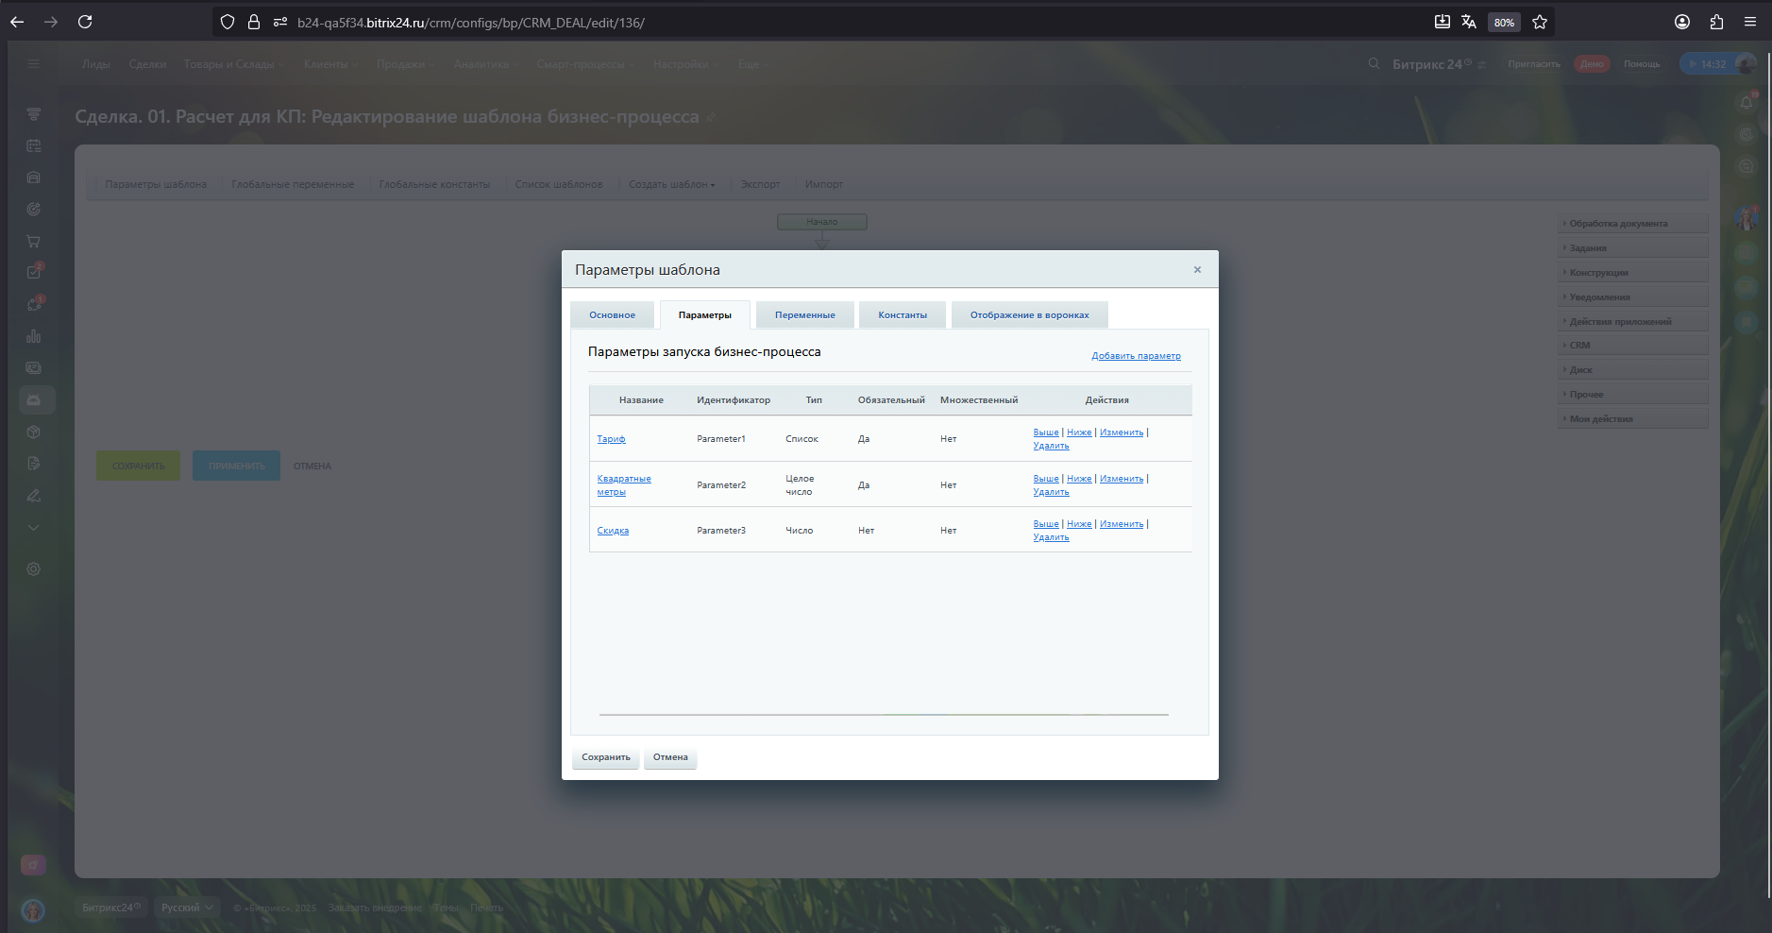Click the Экспорт toolbar item
This screenshot has height=933, width=1772.
(x=760, y=184)
